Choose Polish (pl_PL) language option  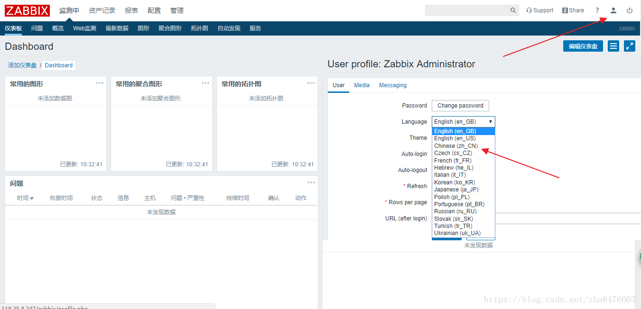463,197
